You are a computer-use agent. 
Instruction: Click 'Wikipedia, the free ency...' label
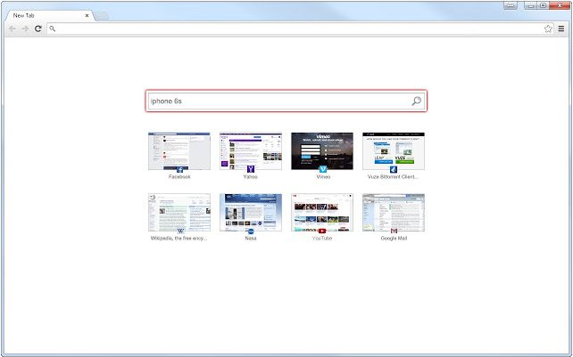179,238
